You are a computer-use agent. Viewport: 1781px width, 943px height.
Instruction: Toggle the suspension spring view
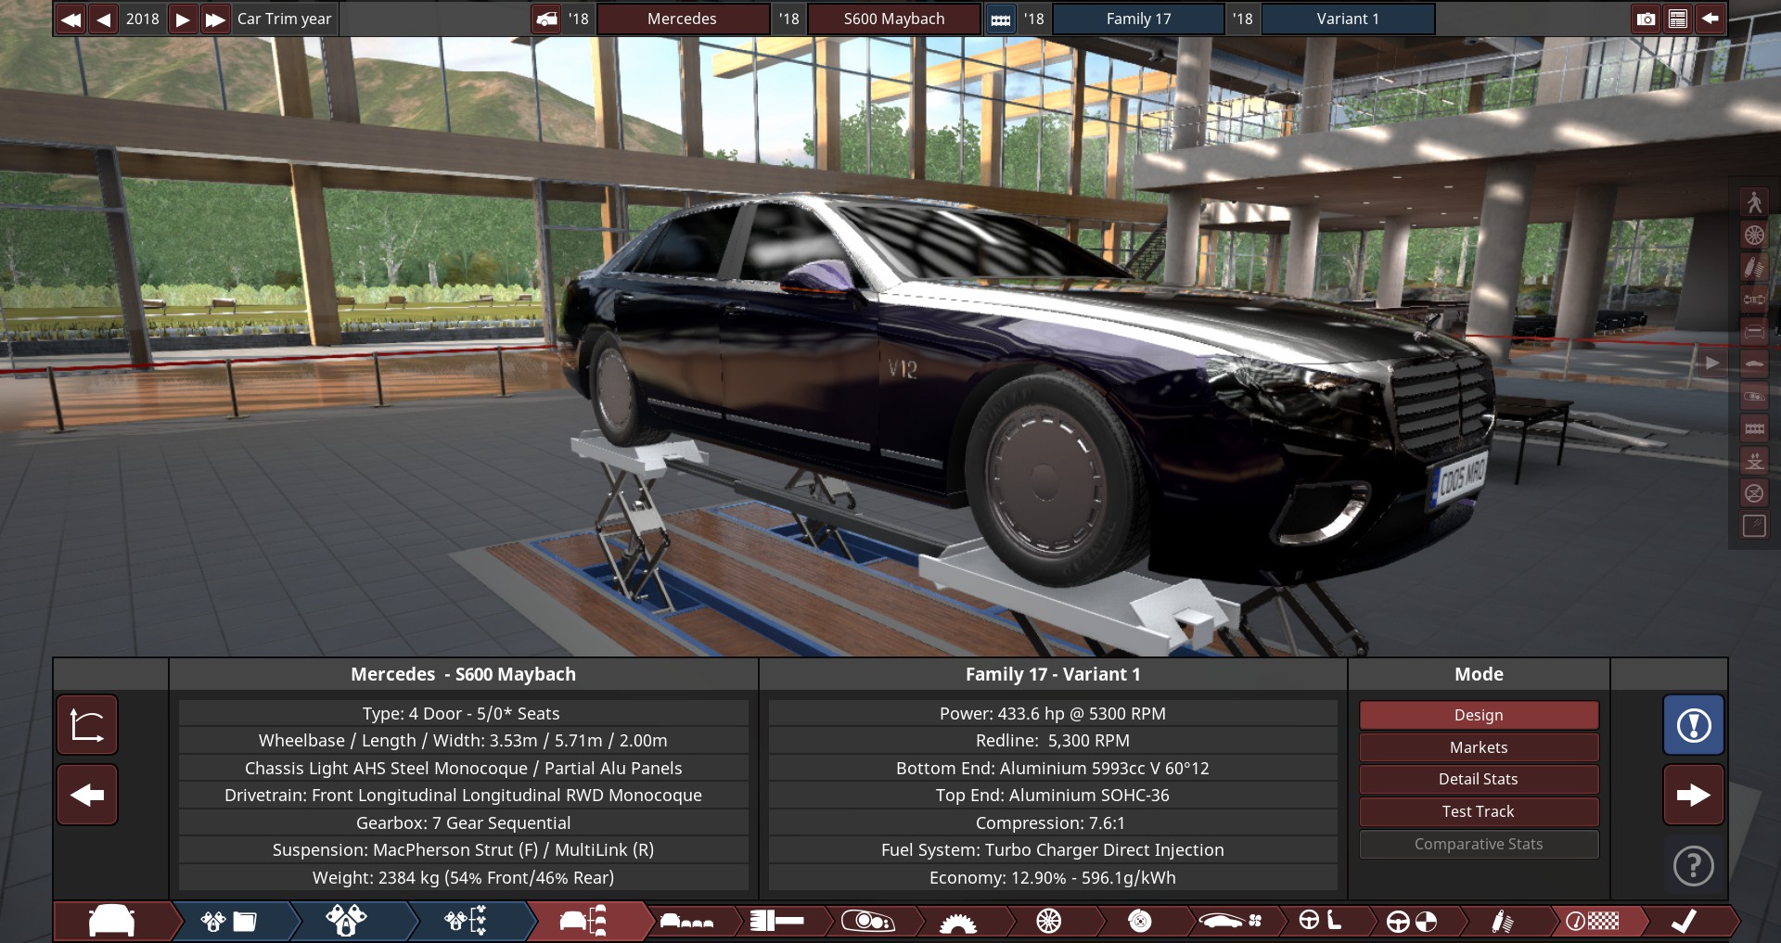click(1754, 267)
